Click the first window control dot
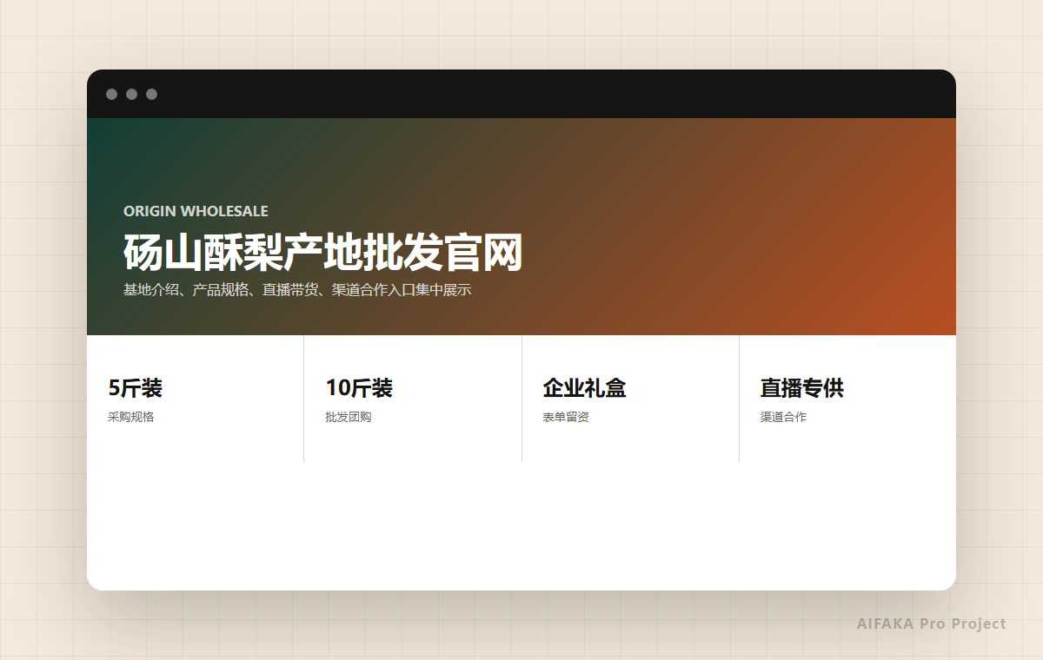Image resolution: width=1043 pixels, height=660 pixels. click(111, 94)
